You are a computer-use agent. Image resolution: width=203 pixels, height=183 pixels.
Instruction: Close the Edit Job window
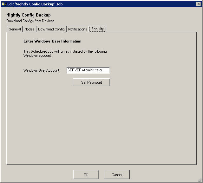(x=199, y=4)
